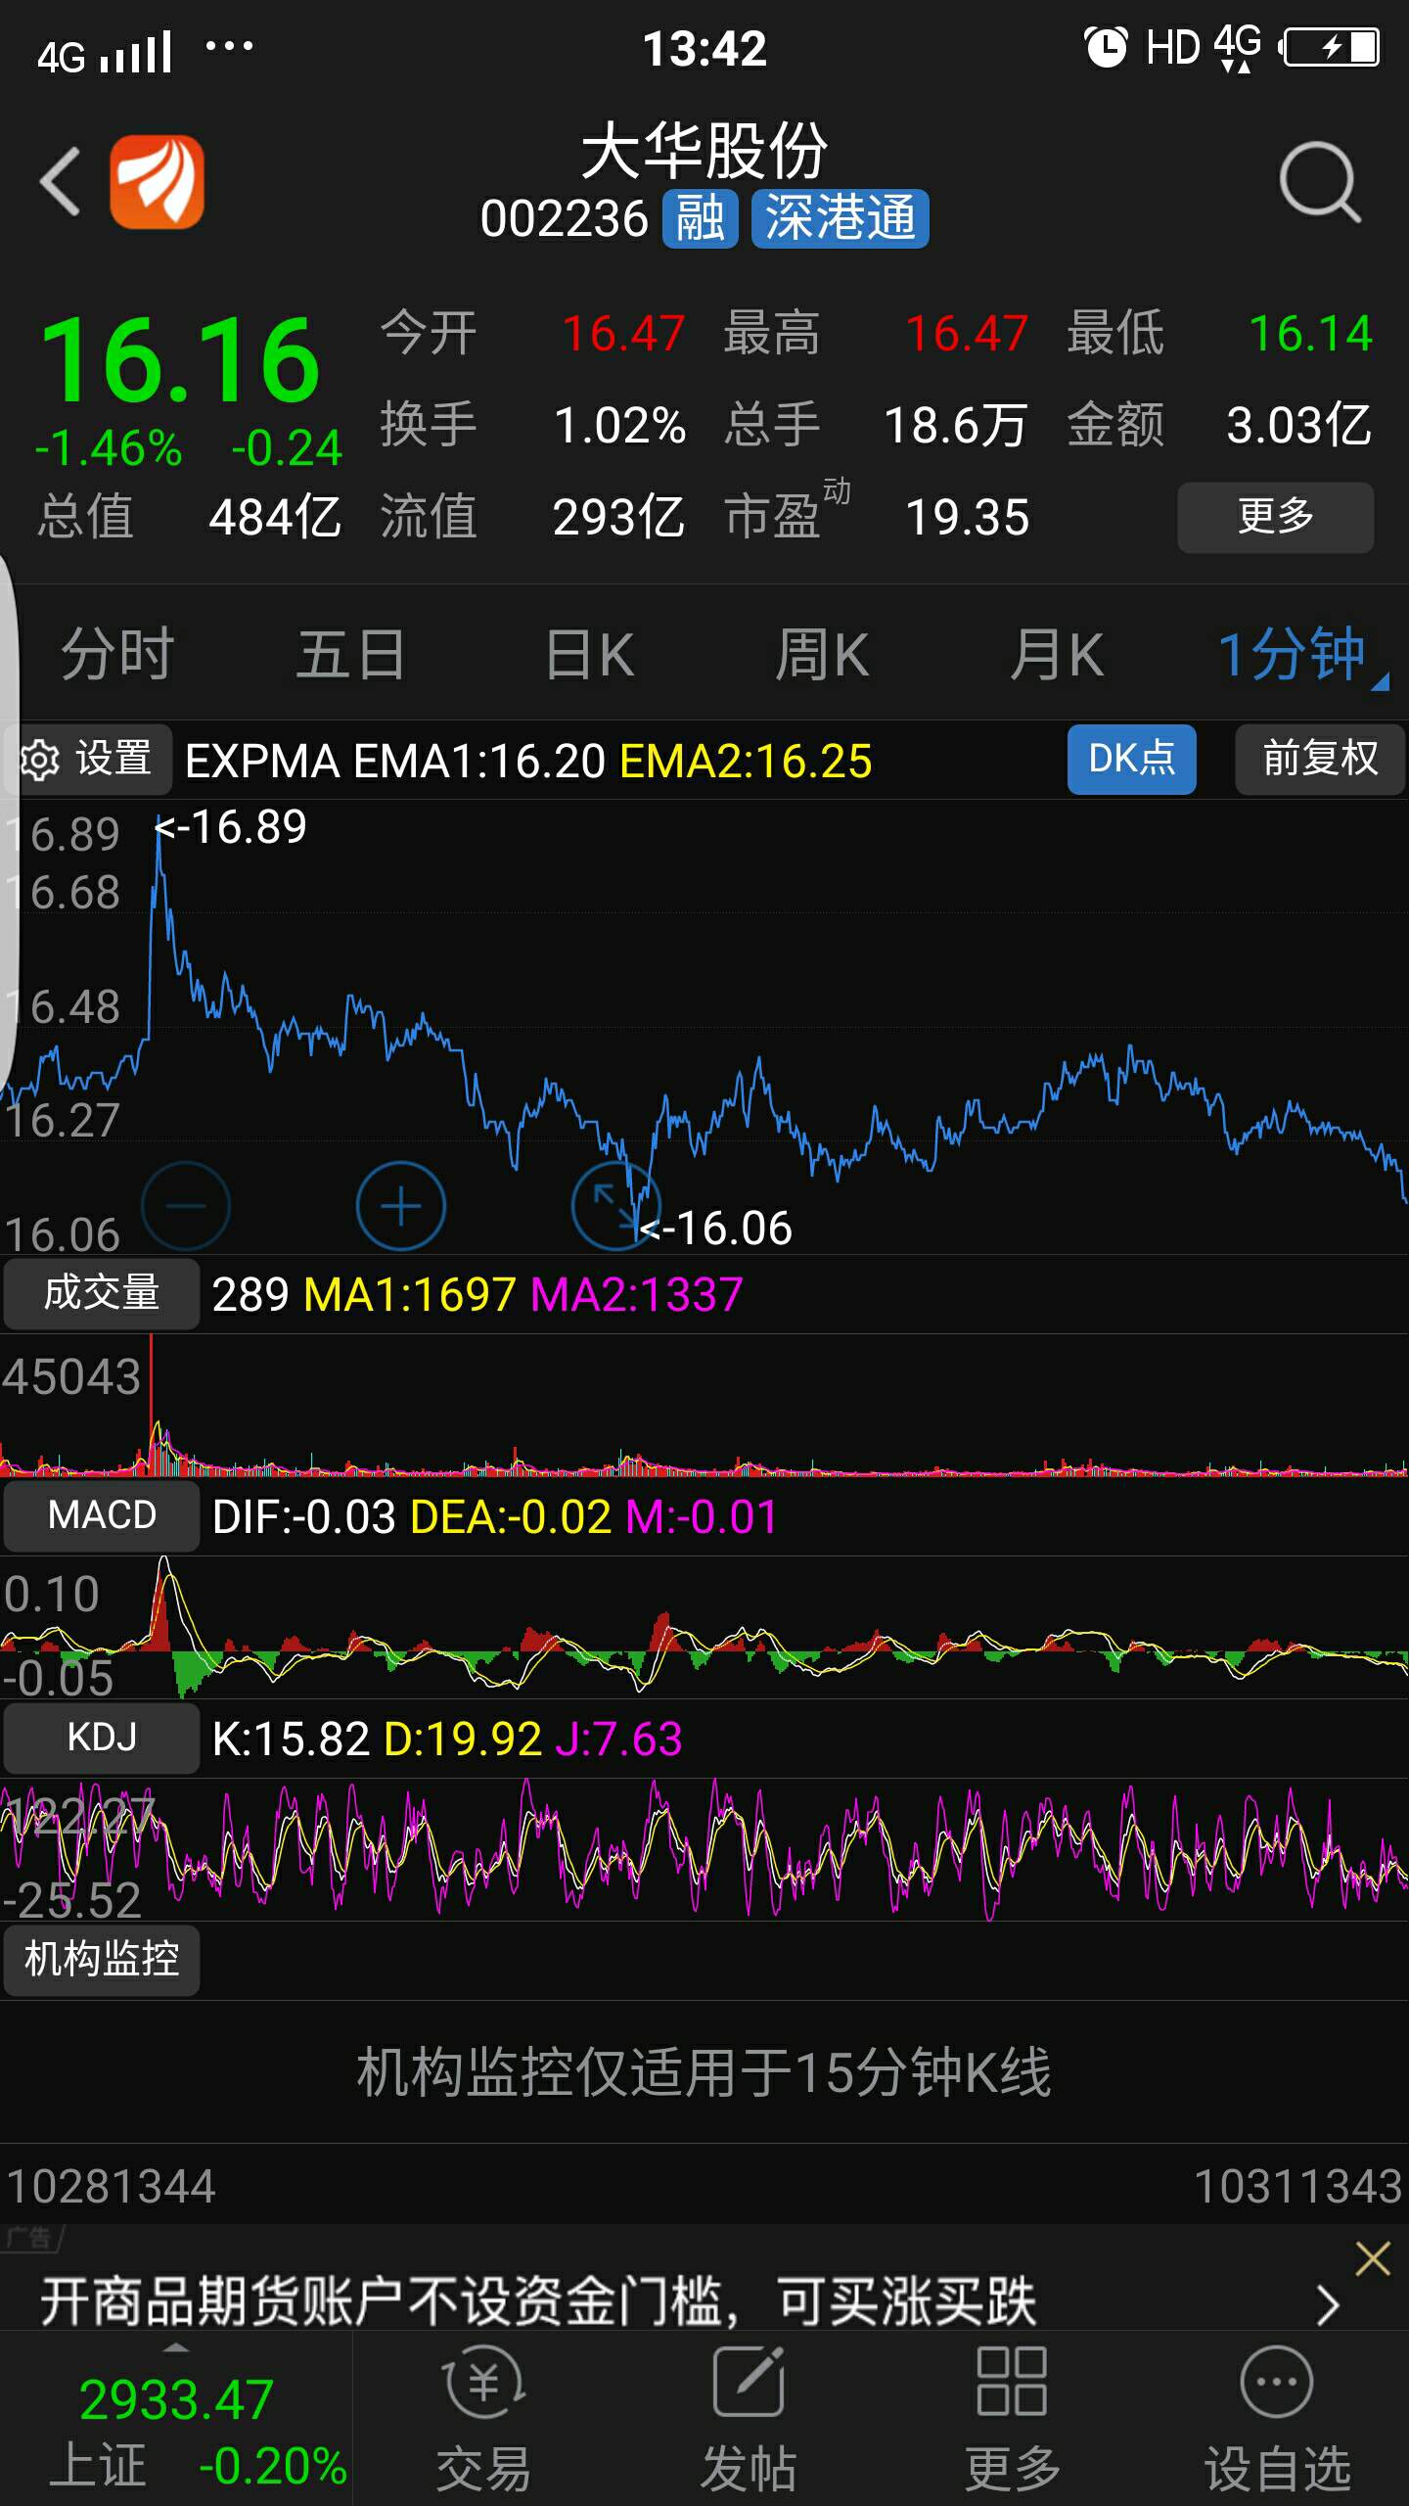Open ad banner chevron arrow

click(x=1328, y=2305)
